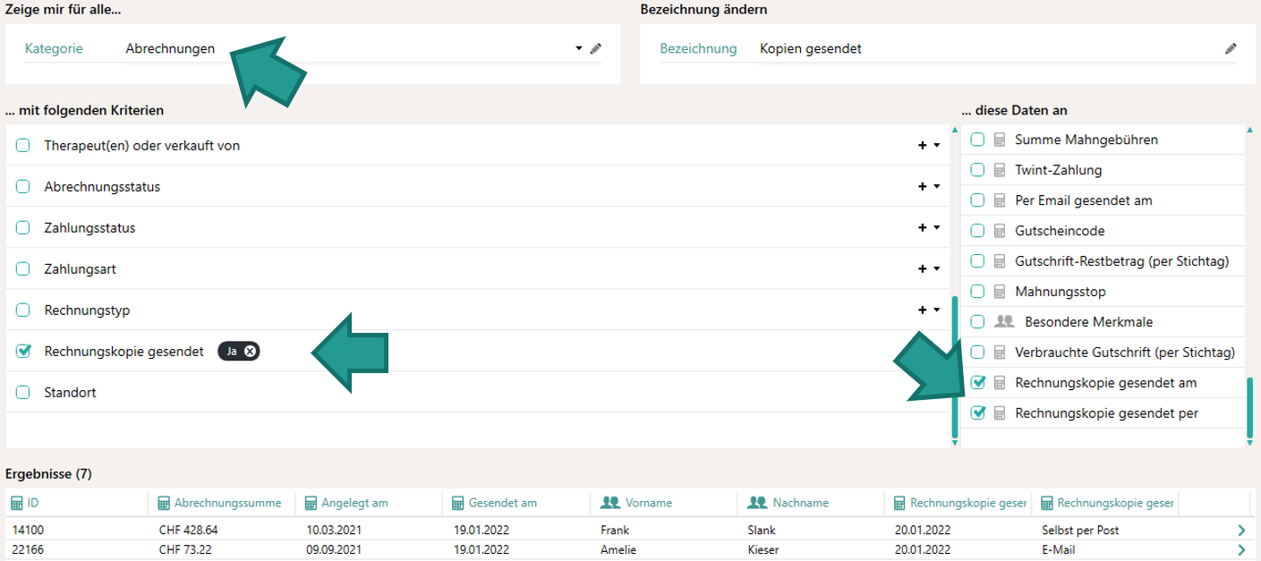The height and width of the screenshot is (561, 1261).
Task: Click the table icon beside Abrechnungssumme header
Action: click(163, 502)
